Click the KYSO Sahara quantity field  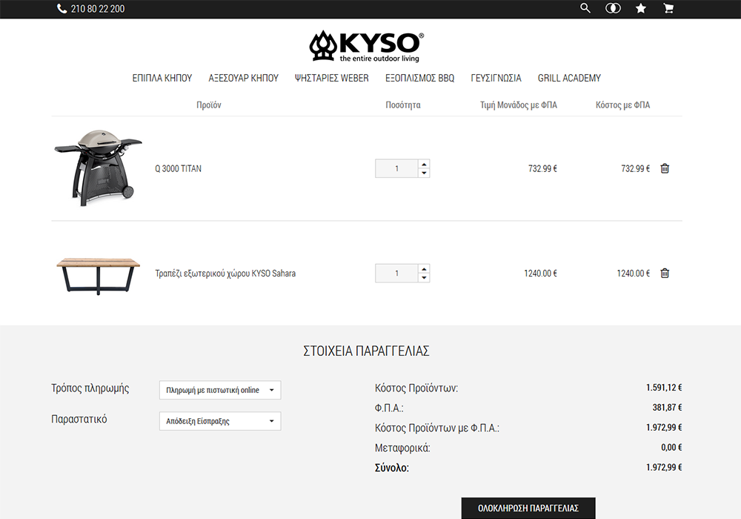396,273
